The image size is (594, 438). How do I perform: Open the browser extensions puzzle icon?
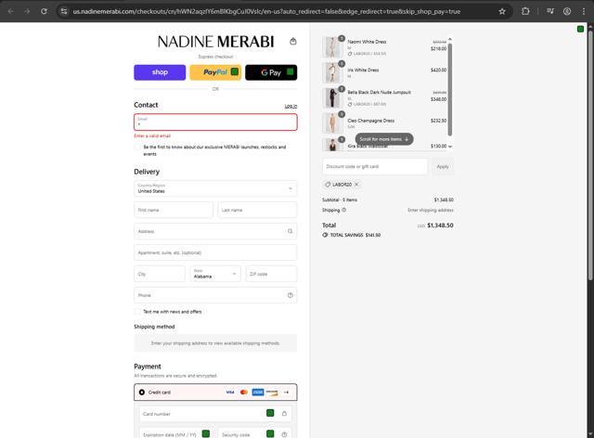coord(525,11)
